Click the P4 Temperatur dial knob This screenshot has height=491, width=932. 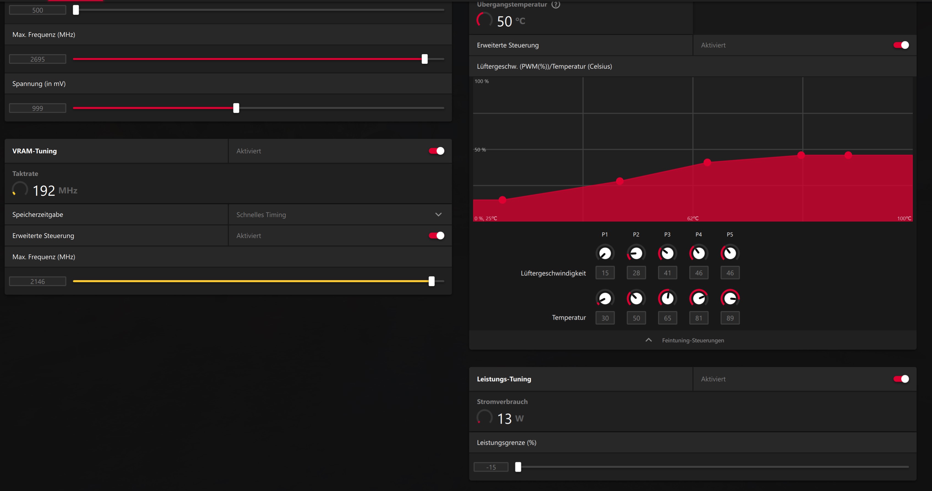coord(699,299)
